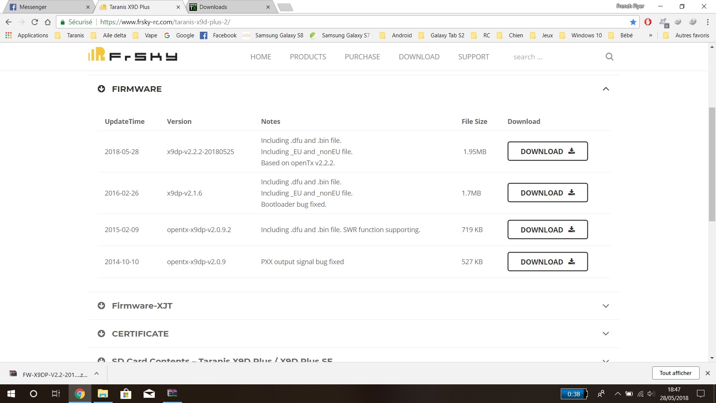716x403 pixels.
Task: Open DOWNLOAD menu
Action: point(419,57)
